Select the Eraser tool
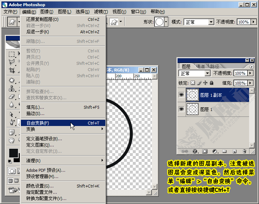 point(12,96)
